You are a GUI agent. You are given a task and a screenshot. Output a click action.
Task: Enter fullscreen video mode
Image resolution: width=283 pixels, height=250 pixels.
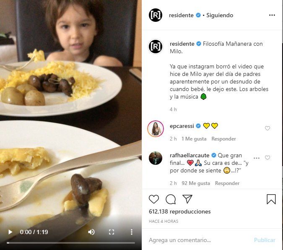pos(112,232)
